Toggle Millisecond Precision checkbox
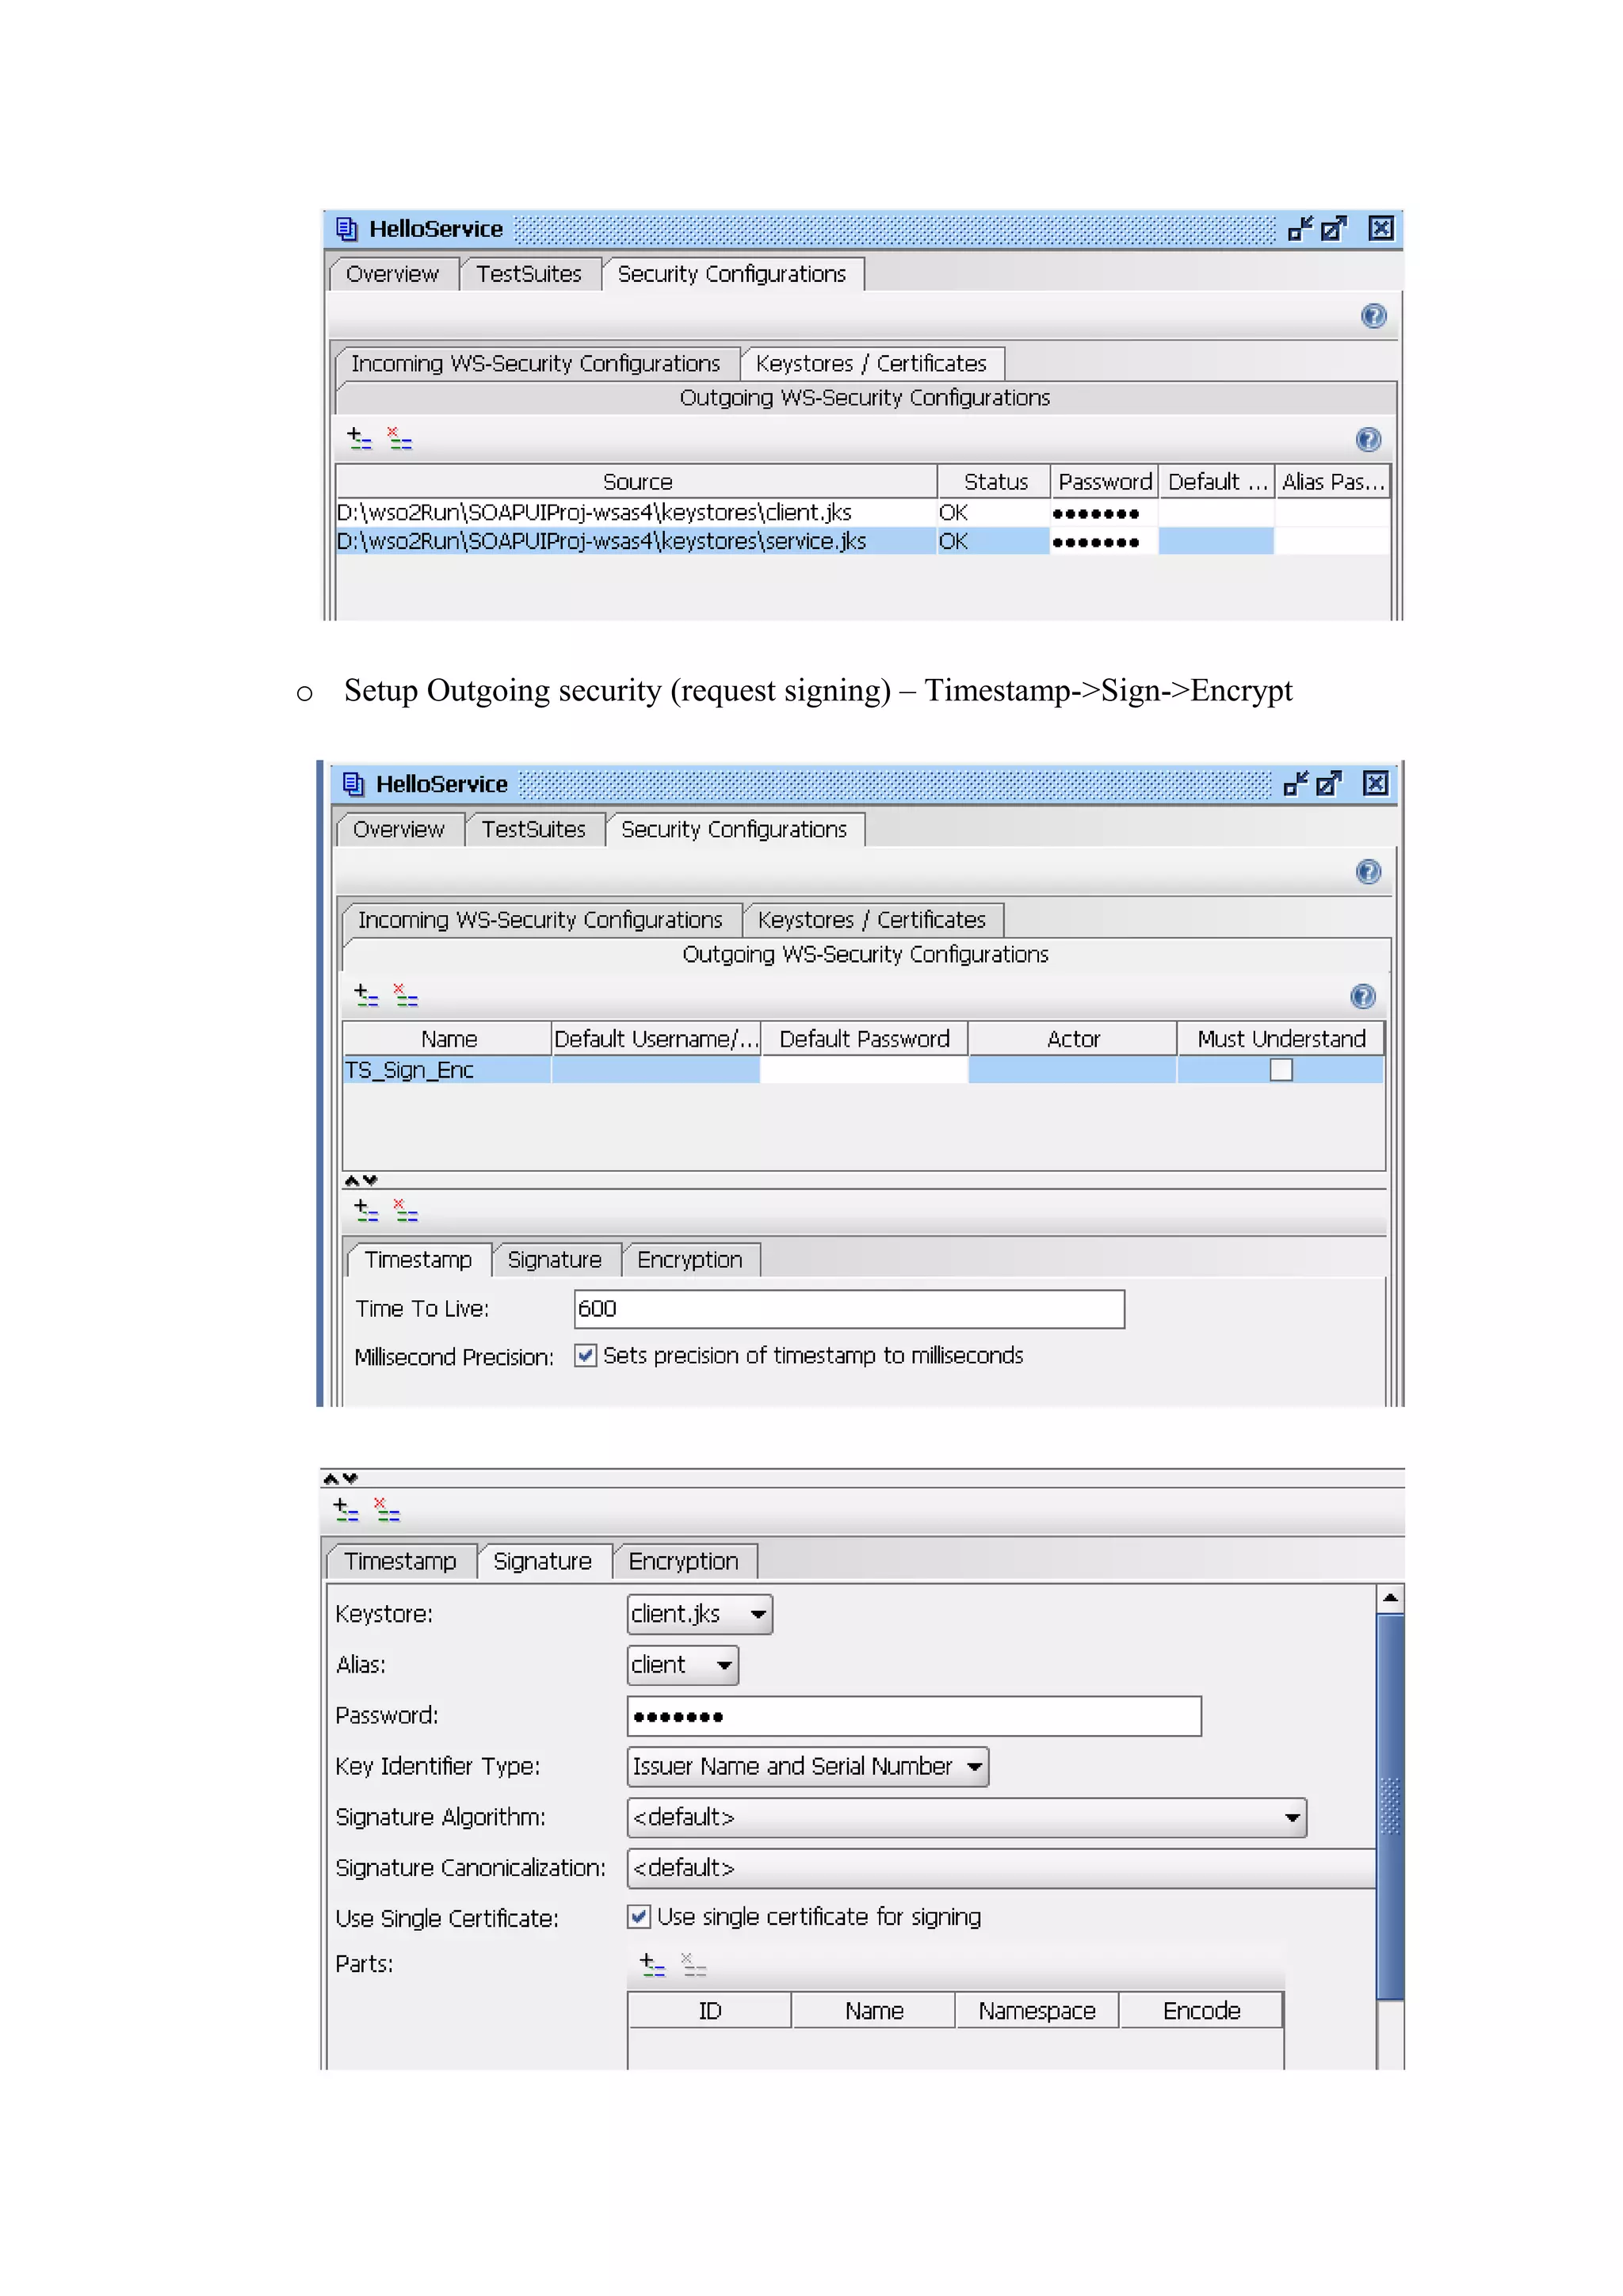This screenshot has width=1623, height=2296. tap(586, 1356)
